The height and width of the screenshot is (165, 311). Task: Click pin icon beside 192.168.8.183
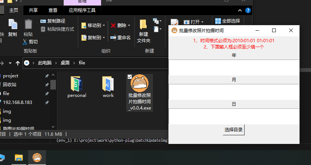(47, 102)
